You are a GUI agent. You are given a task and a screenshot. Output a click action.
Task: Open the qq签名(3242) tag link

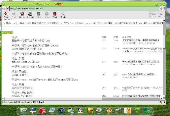[x=10, y=23]
